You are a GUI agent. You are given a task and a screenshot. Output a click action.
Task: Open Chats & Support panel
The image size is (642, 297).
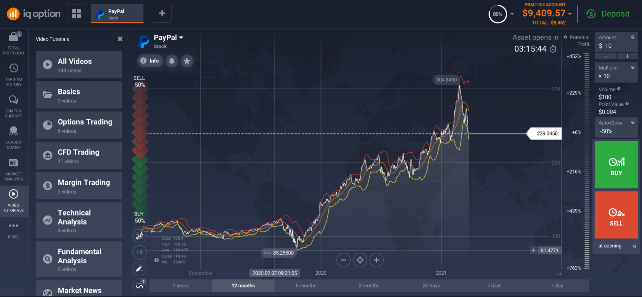tap(14, 106)
